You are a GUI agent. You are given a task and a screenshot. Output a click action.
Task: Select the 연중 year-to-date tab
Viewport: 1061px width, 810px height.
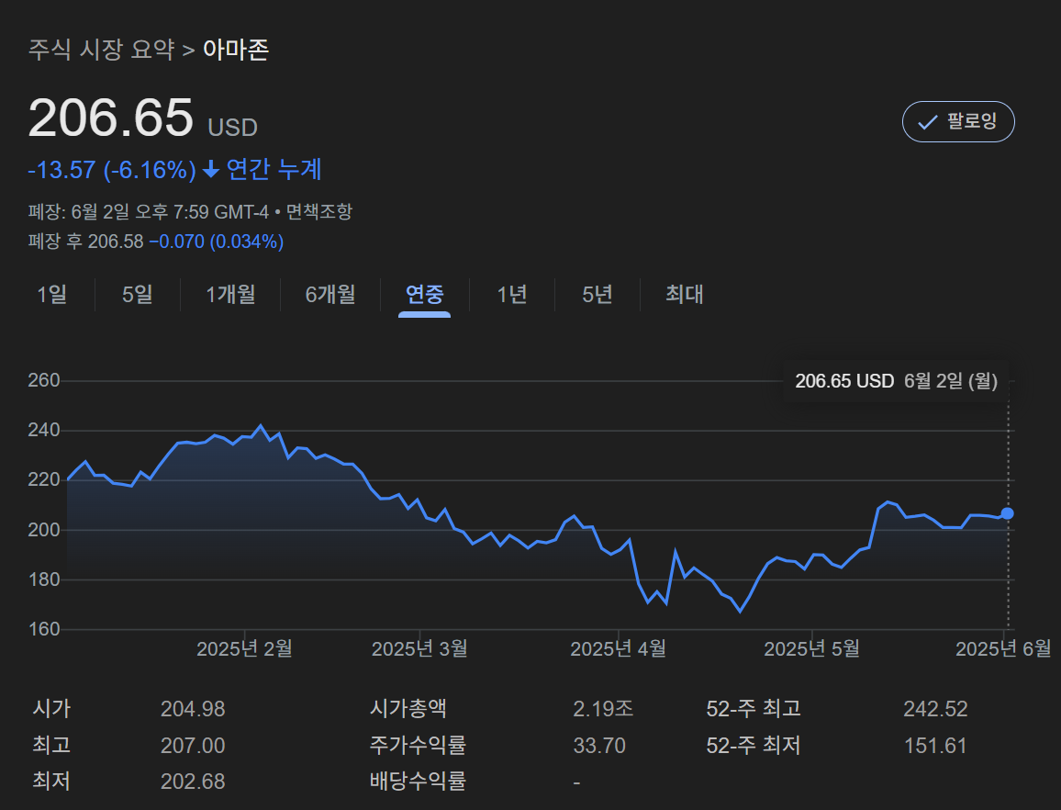[x=424, y=295]
